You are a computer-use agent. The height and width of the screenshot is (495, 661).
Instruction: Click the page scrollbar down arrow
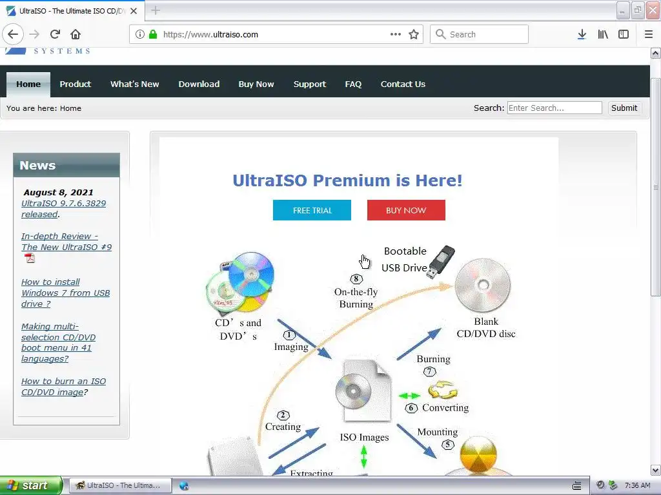point(656,470)
